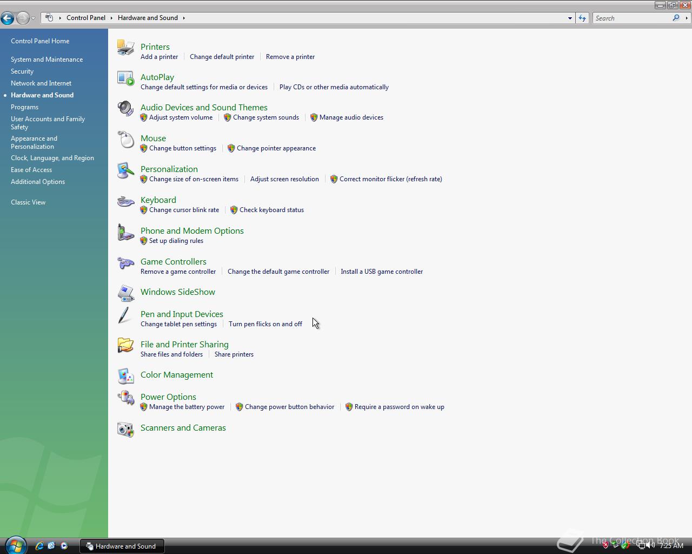
Task: Open the address bar history dropdown
Action: [x=569, y=18]
